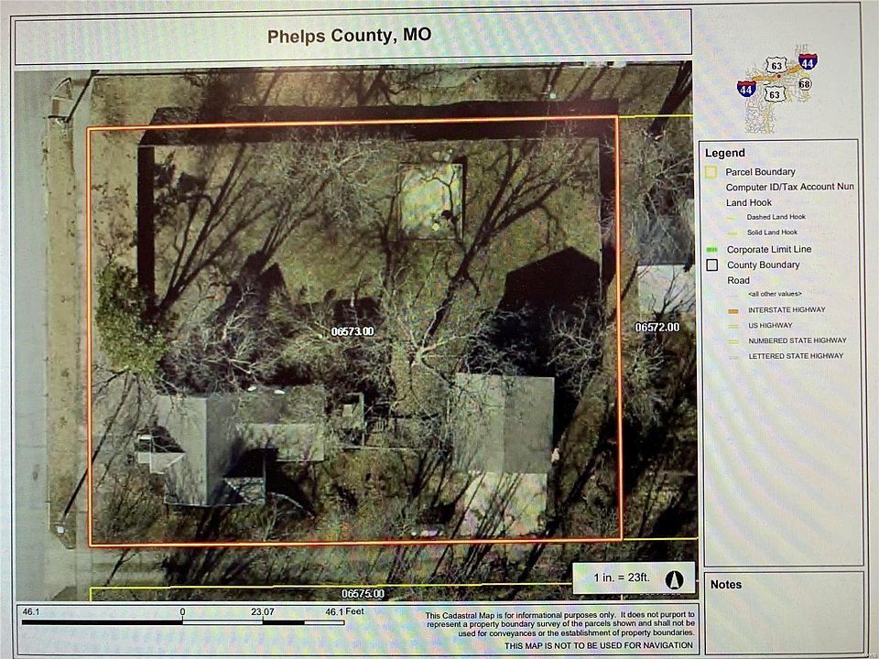Select neighboring parcel label 06572.00
Image resolution: width=879 pixels, height=659 pixels.
tap(657, 328)
